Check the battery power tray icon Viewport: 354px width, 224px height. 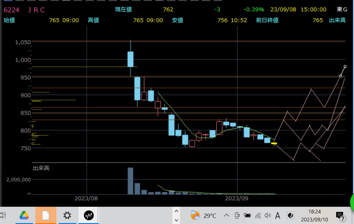247,215
